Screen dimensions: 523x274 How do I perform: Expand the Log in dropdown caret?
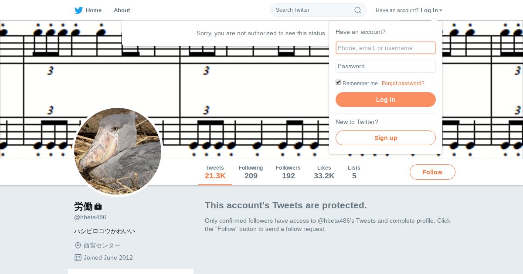(441, 10)
